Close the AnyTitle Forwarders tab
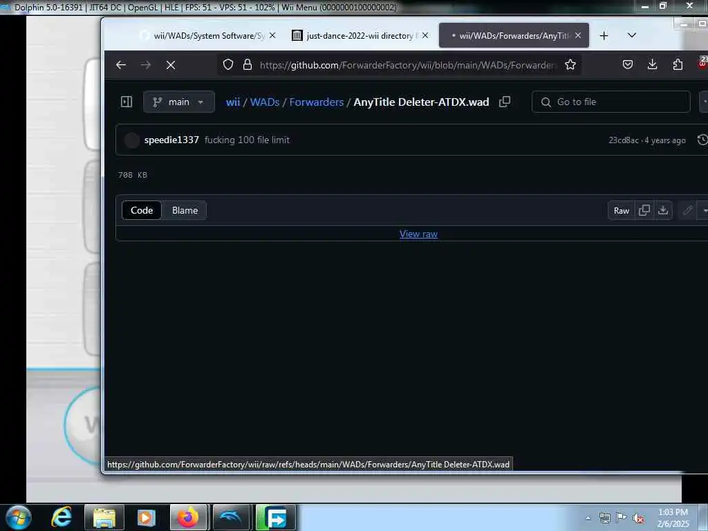Viewport: 708px width, 531px height. 578,35
